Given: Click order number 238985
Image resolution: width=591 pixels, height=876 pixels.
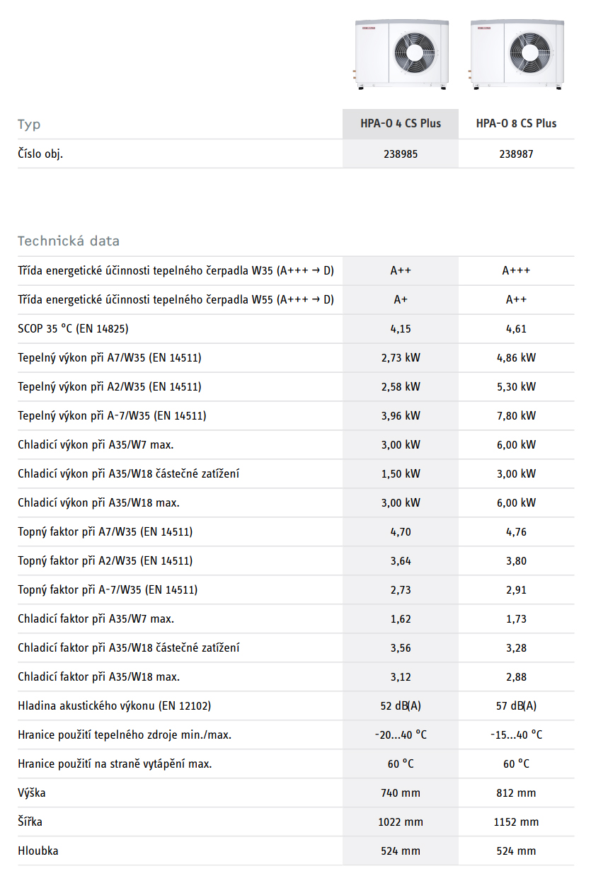Looking at the screenshot, I should [x=401, y=154].
